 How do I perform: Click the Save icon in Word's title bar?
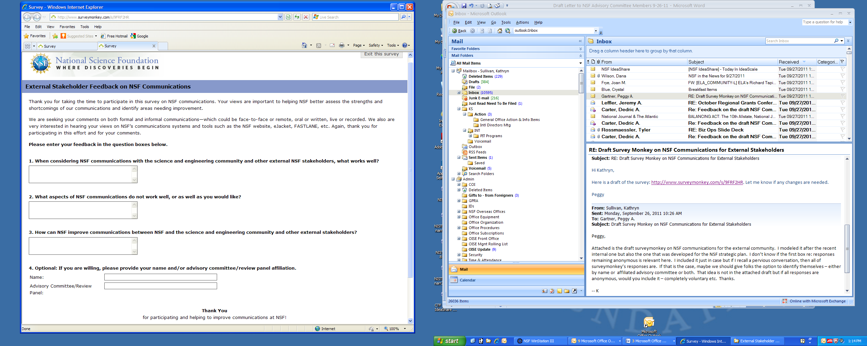(464, 5)
